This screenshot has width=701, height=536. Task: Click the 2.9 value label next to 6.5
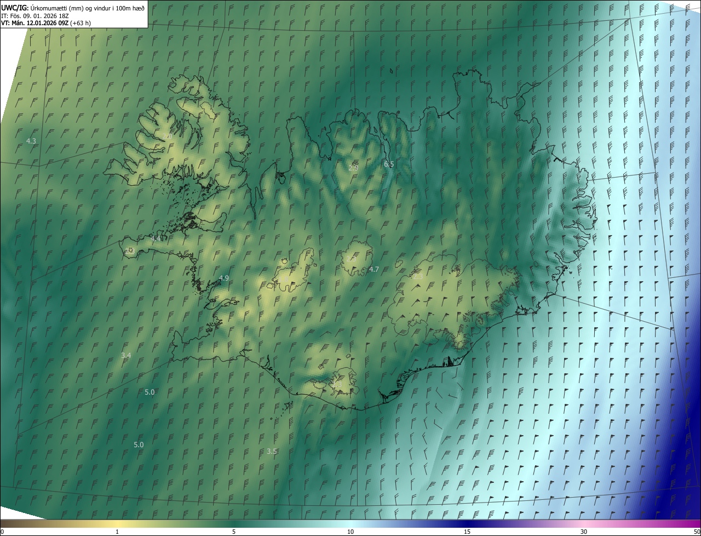(x=353, y=168)
